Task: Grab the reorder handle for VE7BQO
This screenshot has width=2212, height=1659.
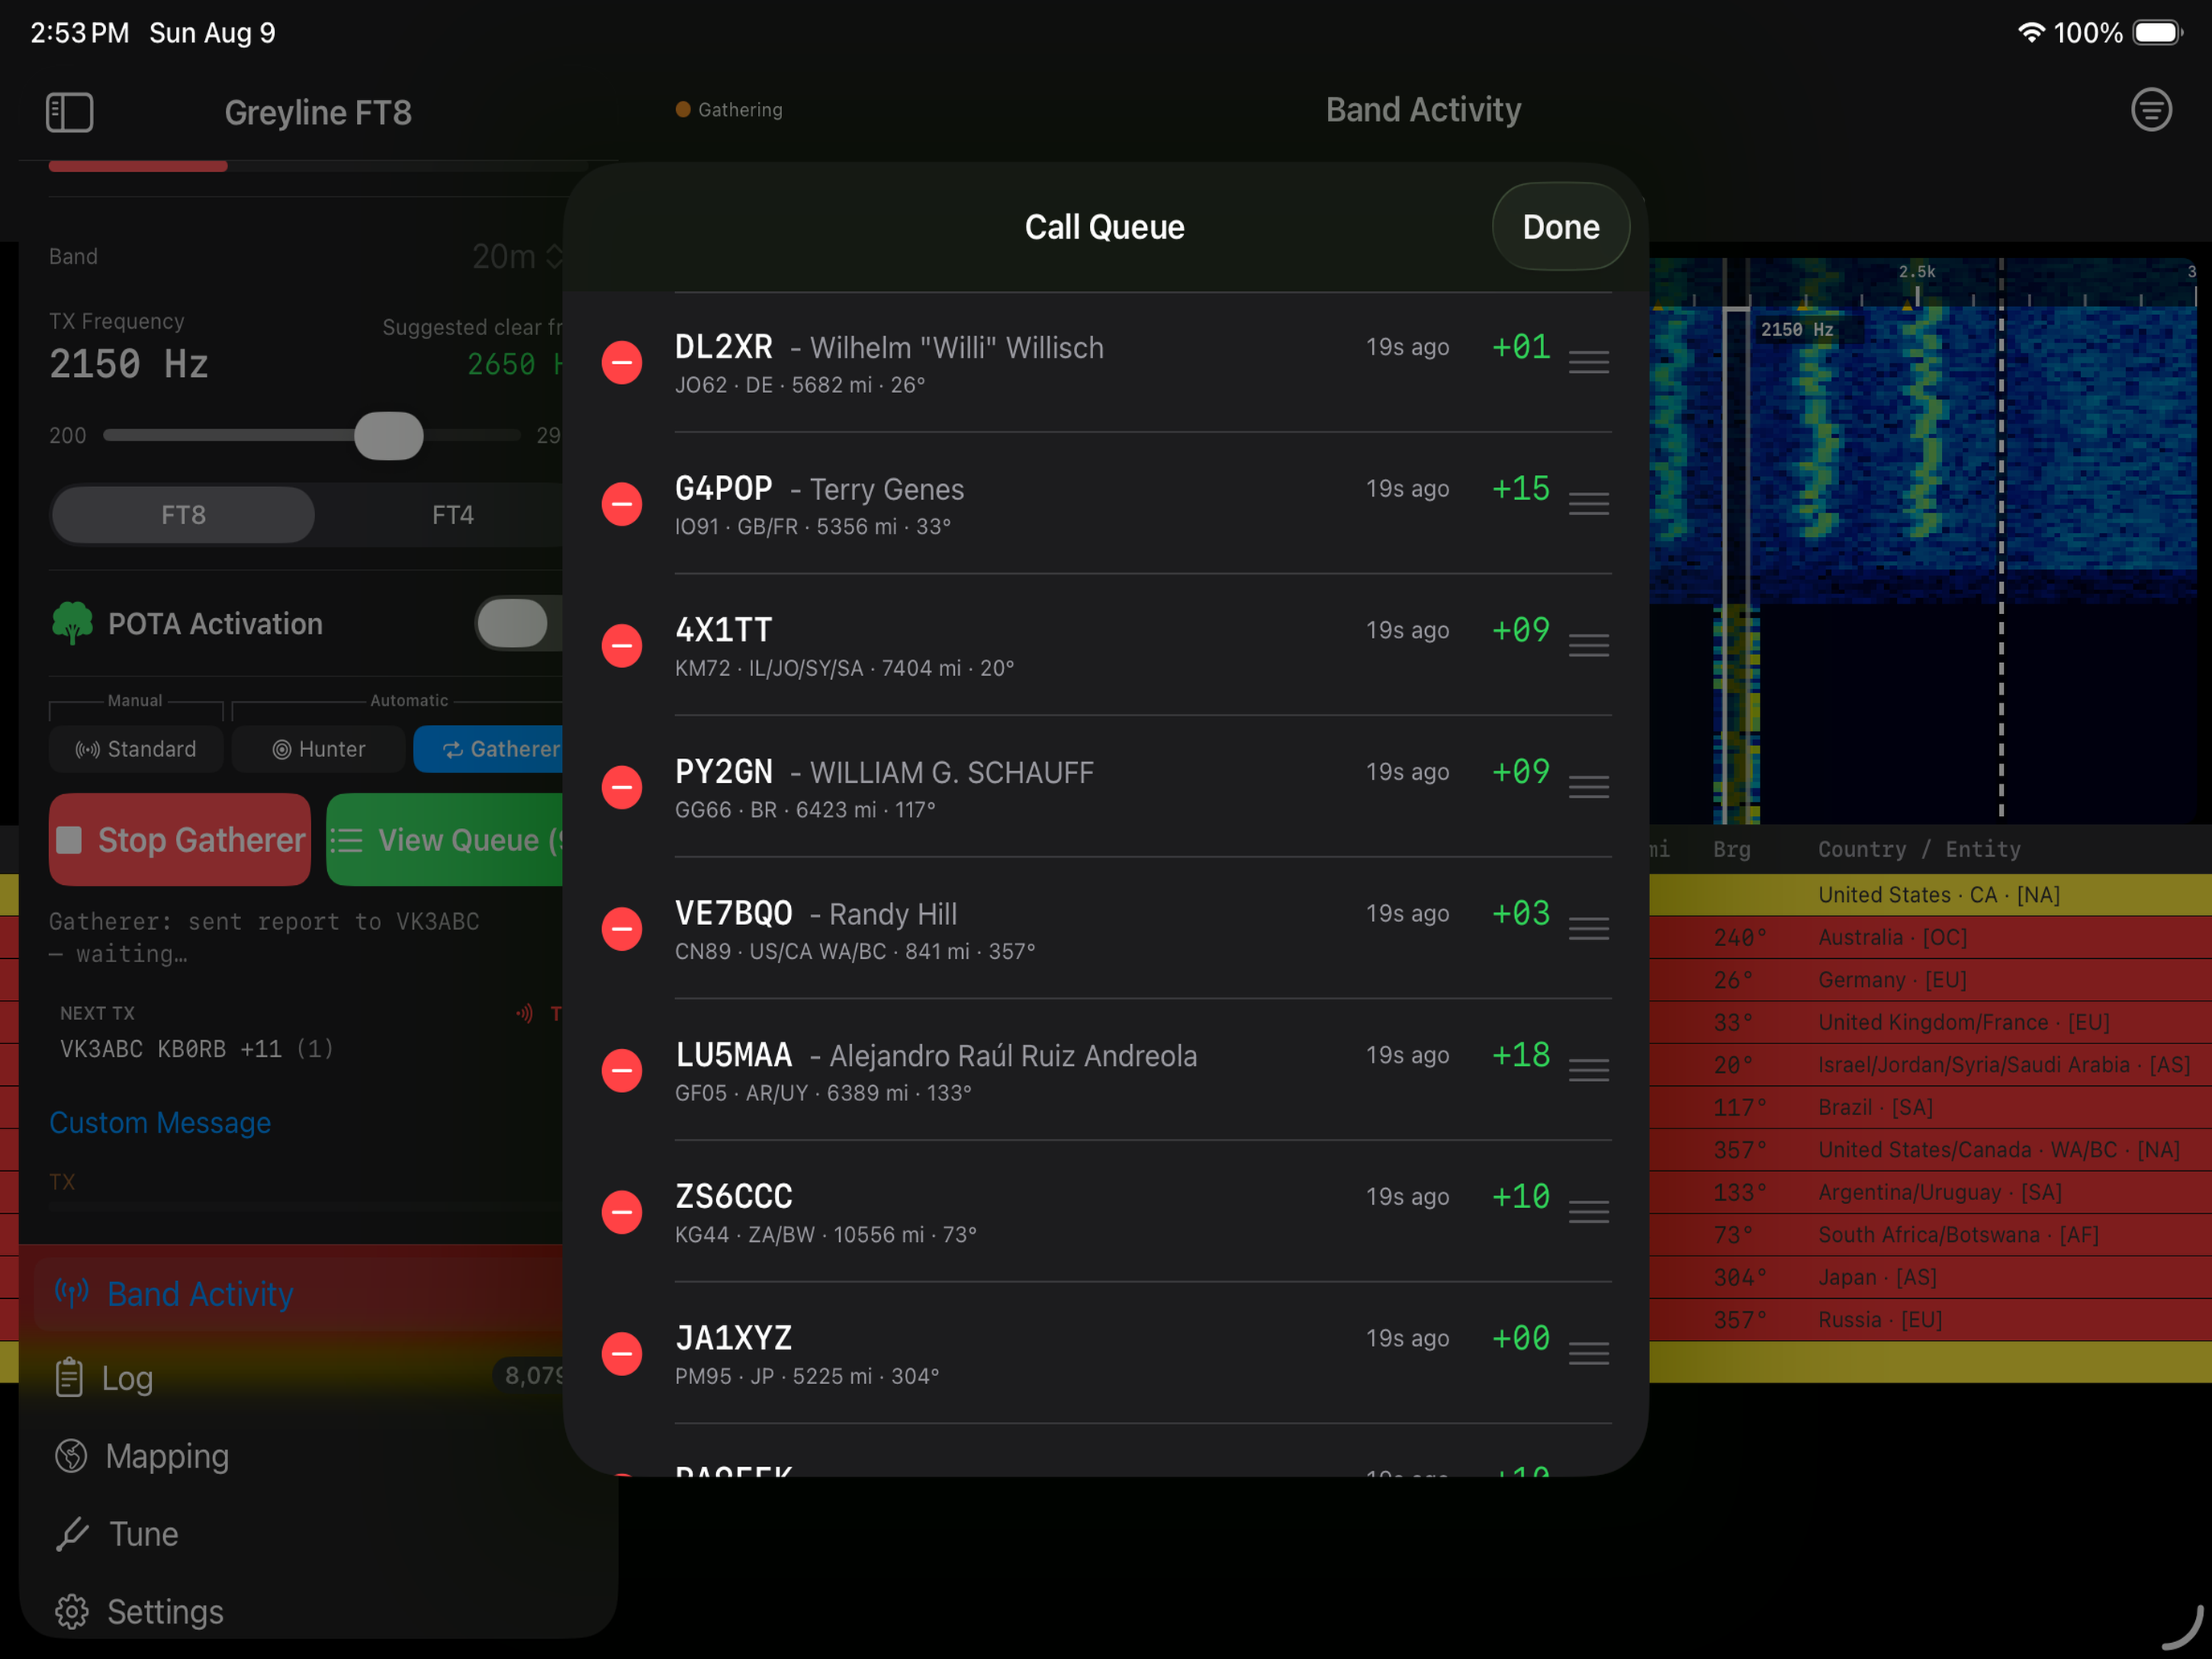Action: [1588, 929]
